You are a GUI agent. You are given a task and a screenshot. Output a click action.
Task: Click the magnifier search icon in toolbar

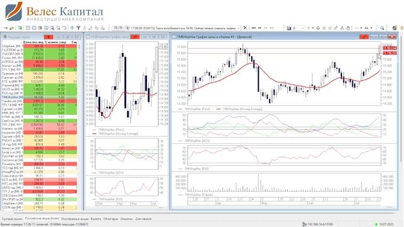pos(382,28)
